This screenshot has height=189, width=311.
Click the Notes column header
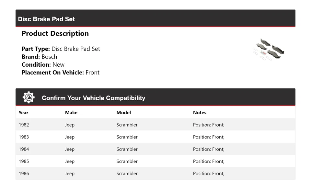click(x=200, y=113)
